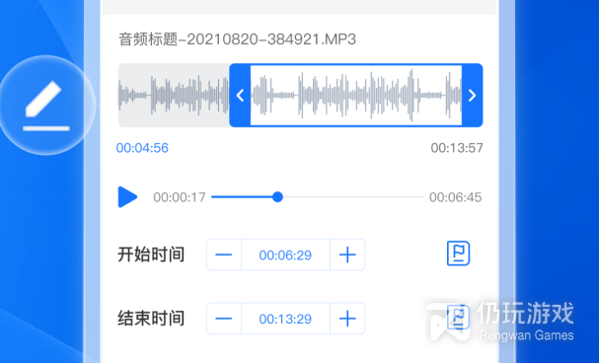This screenshot has width=599, height=363.
Task: Click the unplayed part of the progress track
Action: coord(353,197)
